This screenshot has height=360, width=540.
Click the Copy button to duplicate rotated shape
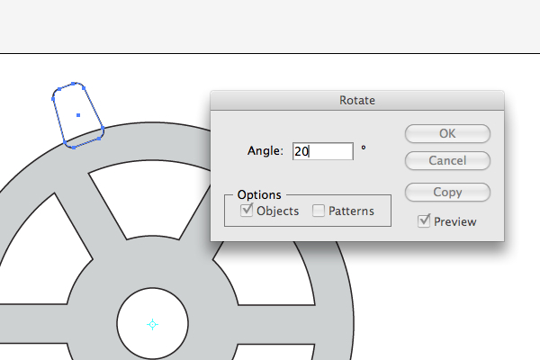pos(447,193)
